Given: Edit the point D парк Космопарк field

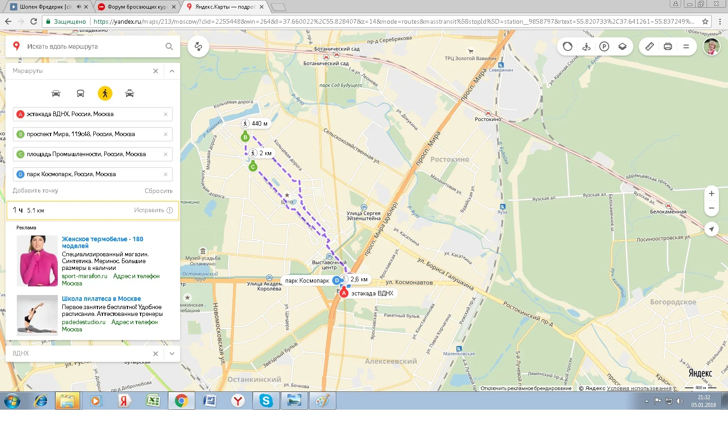Looking at the screenshot, I should click(93, 174).
